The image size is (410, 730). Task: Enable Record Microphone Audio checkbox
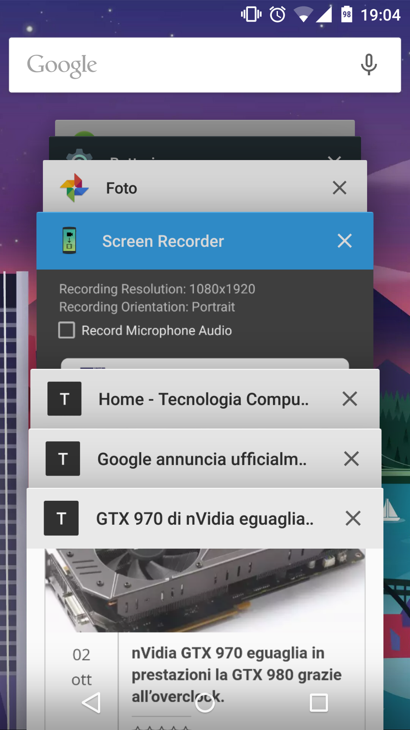pos(66,330)
